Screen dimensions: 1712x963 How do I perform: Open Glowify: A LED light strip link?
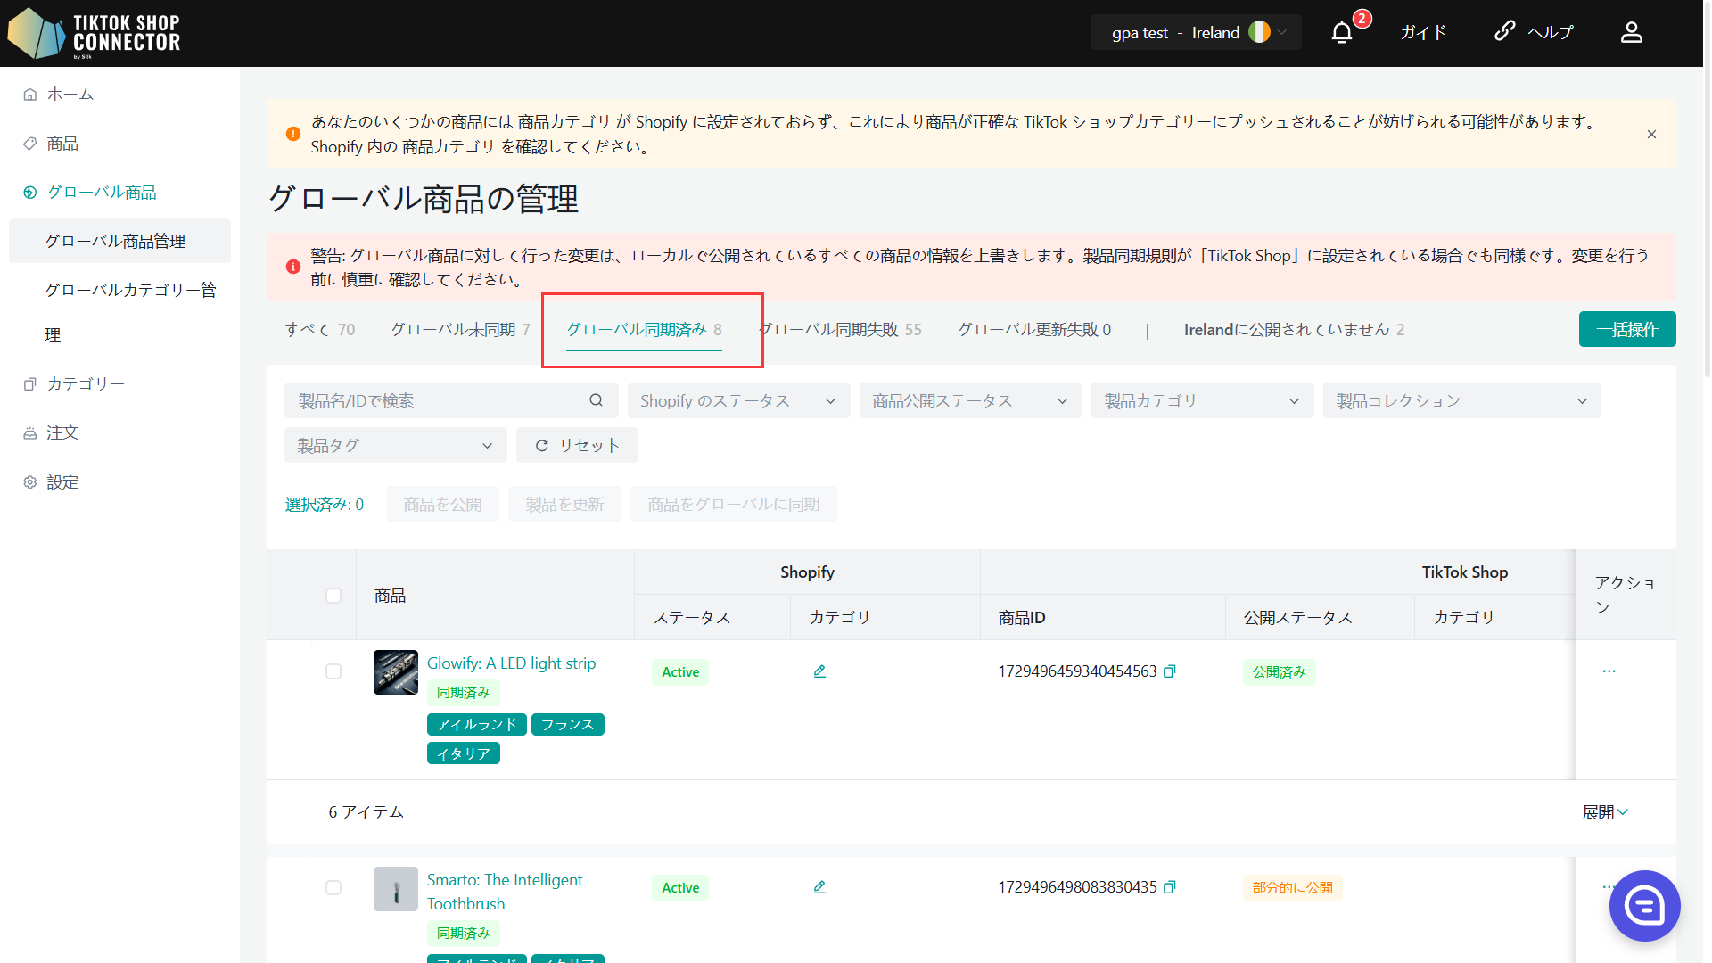click(x=511, y=663)
